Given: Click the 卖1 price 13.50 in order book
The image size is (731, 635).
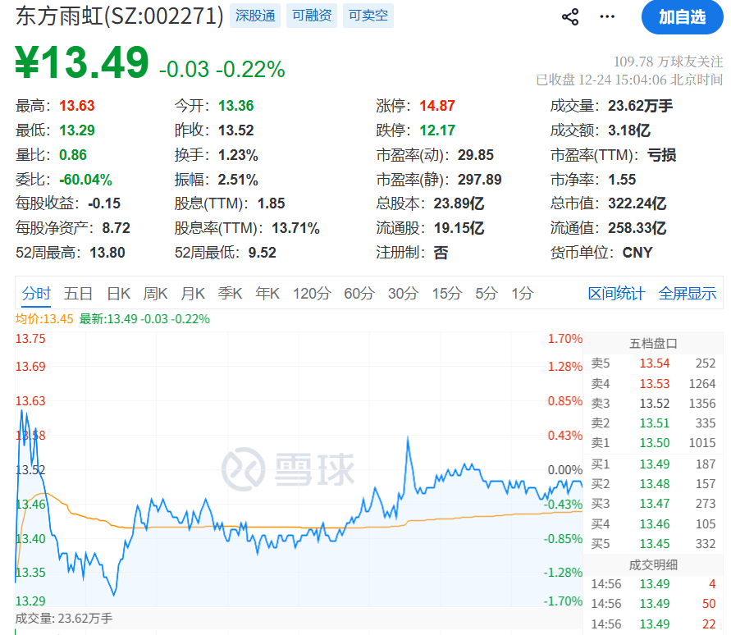Looking at the screenshot, I should (655, 443).
